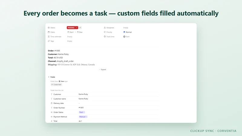This screenshot has height=136, width=242.
Task: Create a new custom field
Action: tap(56, 85)
